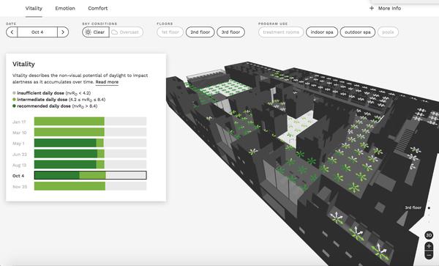Open the Emotion tab
Screen dimensions: 439x266
[x=65, y=8]
